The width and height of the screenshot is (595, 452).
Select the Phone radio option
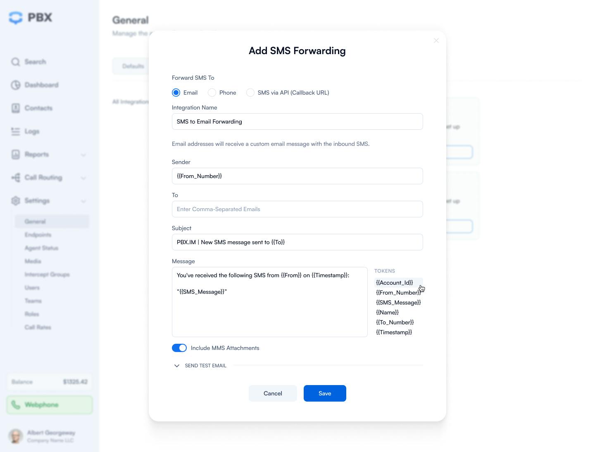pos(212,93)
